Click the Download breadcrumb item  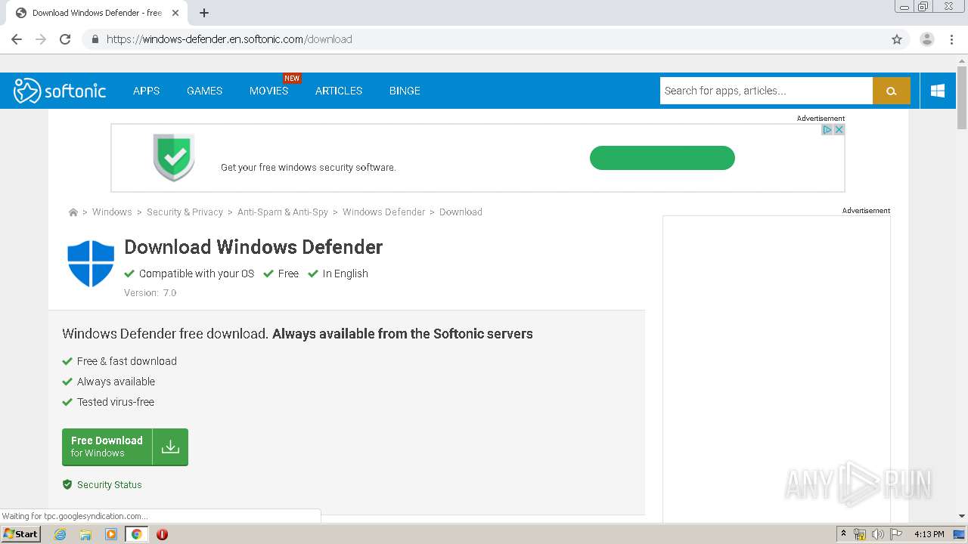coord(461,212)
